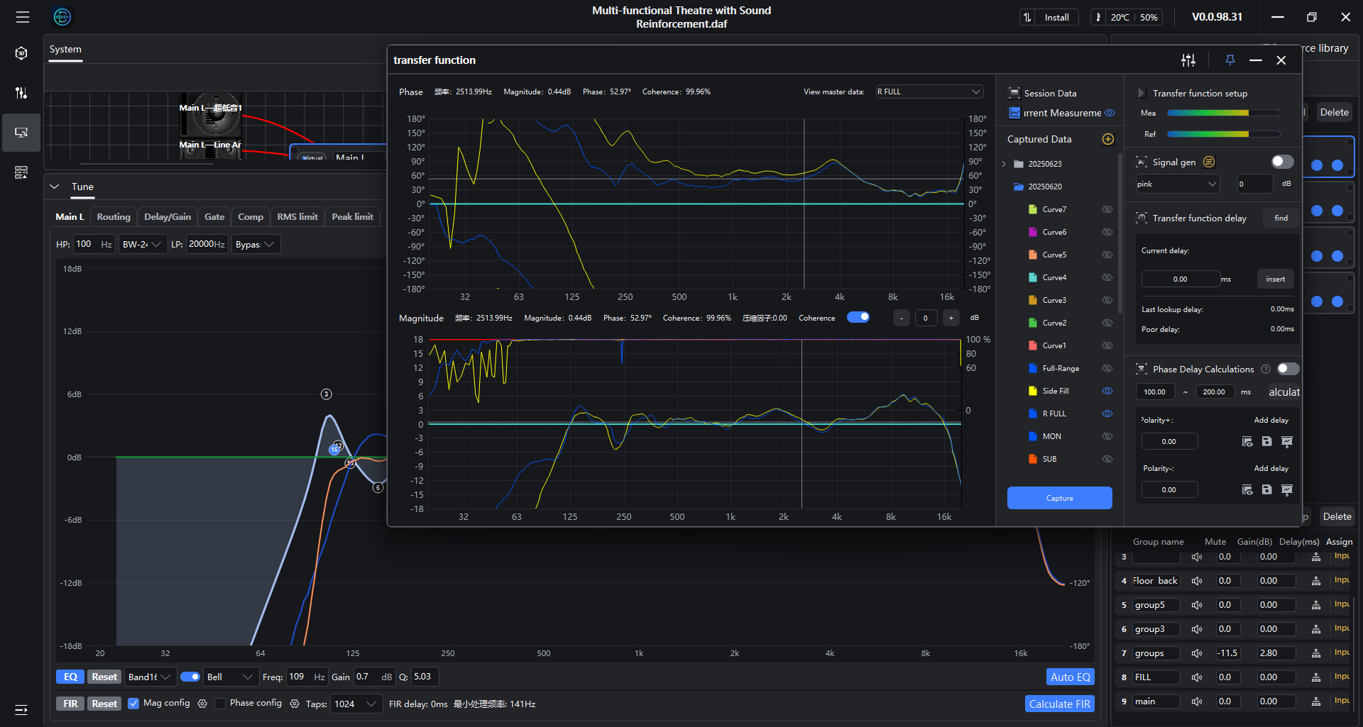Open Mag config gear settings
This screenshot has height=727, width=1363.
(x=202, y=704)
